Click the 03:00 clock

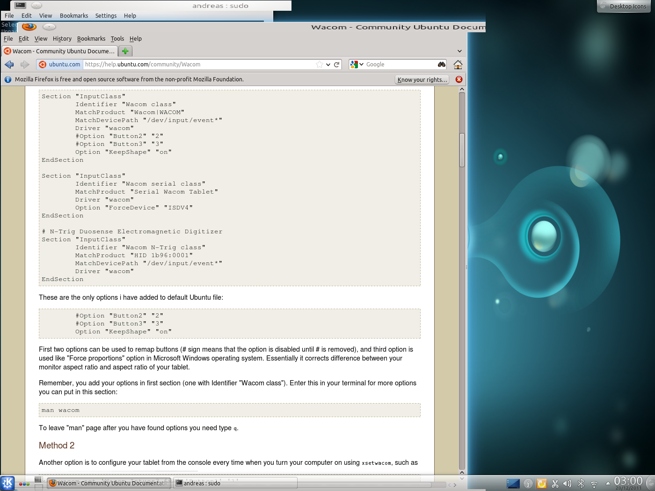(628, 482)
